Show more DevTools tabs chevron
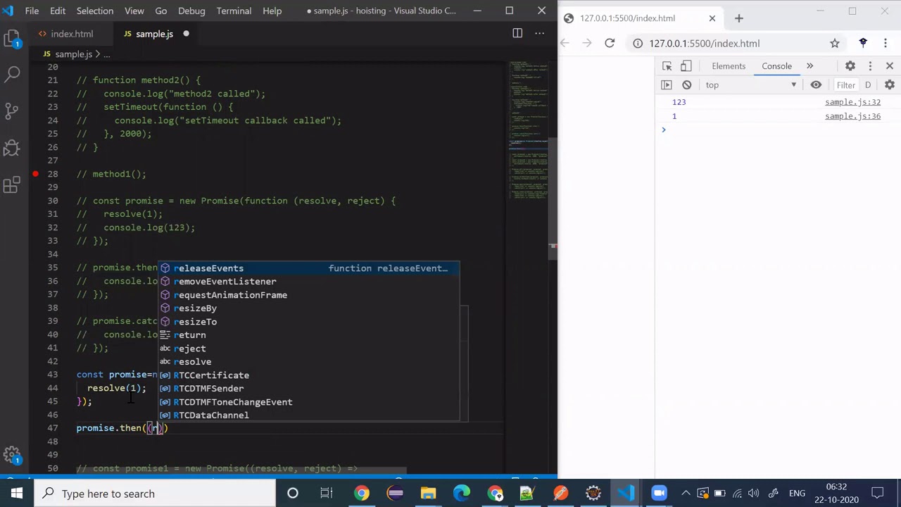The width and height of the screenshot is (901, 507). [809, 66]
